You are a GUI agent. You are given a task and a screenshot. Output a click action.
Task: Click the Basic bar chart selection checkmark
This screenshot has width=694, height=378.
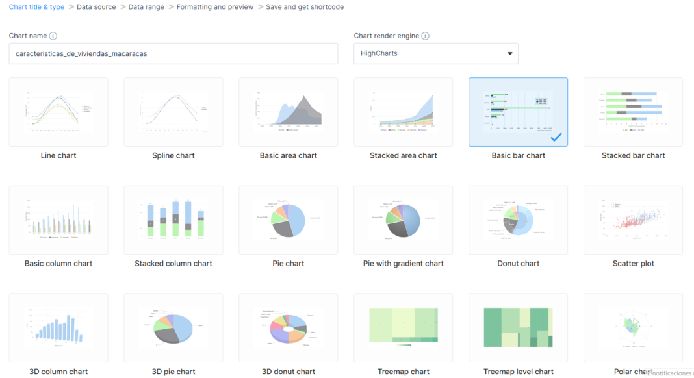(x=557, y=137)
